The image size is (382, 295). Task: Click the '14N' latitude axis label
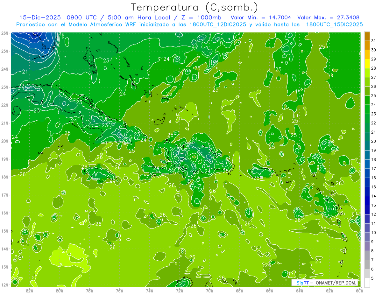coord(4,249)
